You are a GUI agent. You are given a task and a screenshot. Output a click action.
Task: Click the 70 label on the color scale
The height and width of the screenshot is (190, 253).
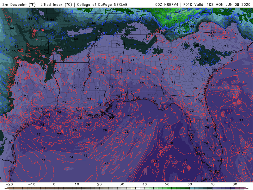212,184
